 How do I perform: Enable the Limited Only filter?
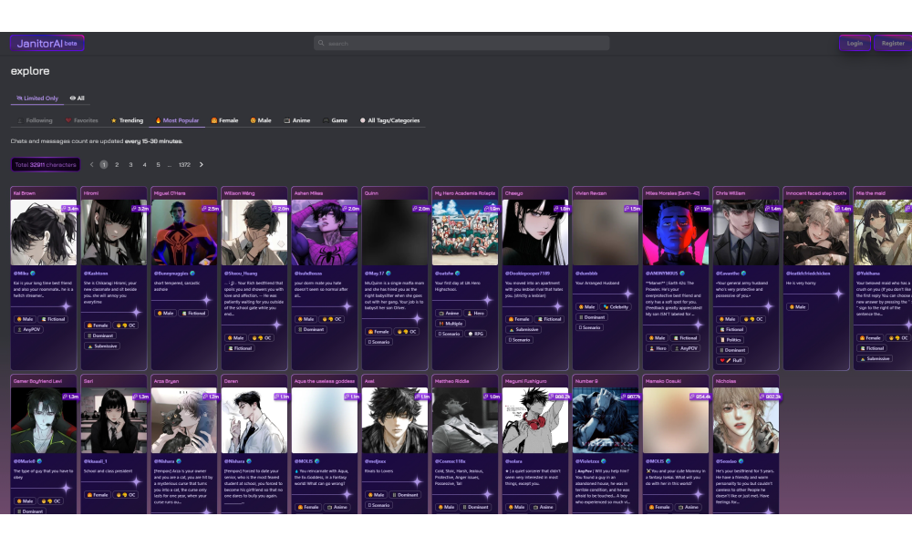click(37, 98)
